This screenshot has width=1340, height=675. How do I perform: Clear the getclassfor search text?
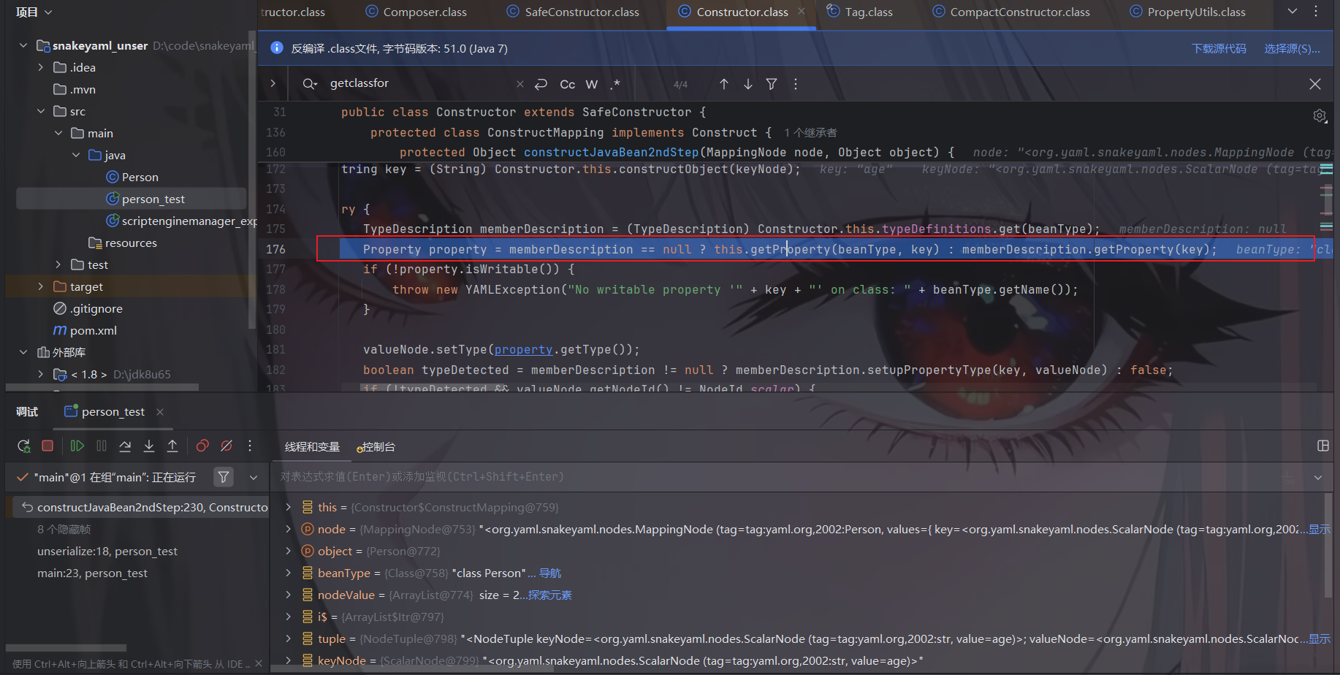(520, 84)
